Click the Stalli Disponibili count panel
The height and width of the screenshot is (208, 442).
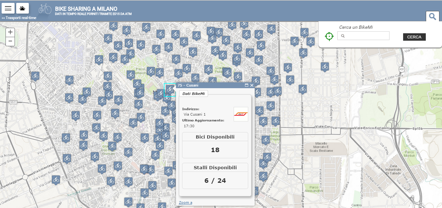(215, 176)
